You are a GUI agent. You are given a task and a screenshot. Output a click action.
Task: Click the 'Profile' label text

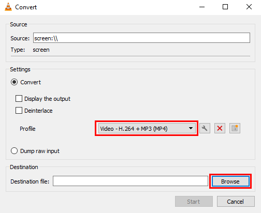tap(27, 129)
